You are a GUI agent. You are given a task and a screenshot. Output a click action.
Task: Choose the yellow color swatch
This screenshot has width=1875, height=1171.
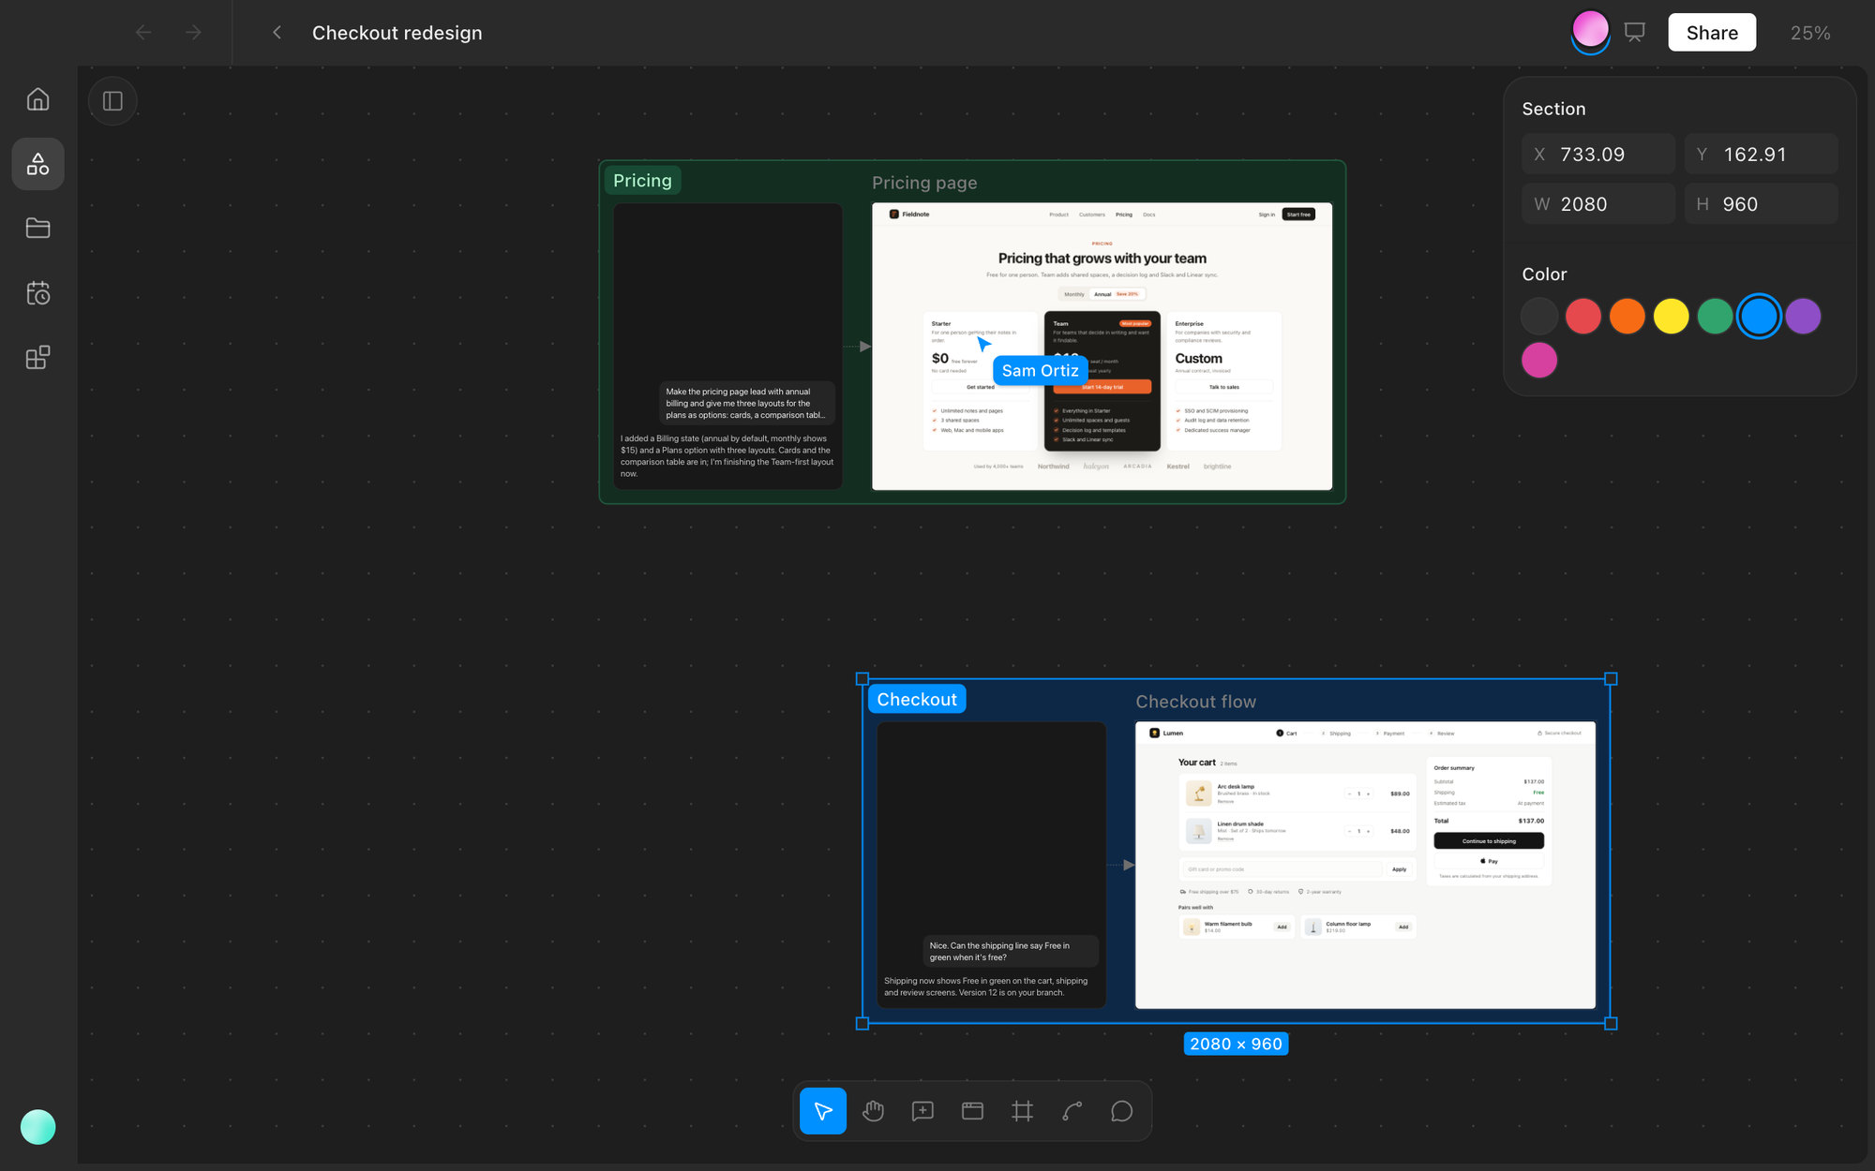1672,317
